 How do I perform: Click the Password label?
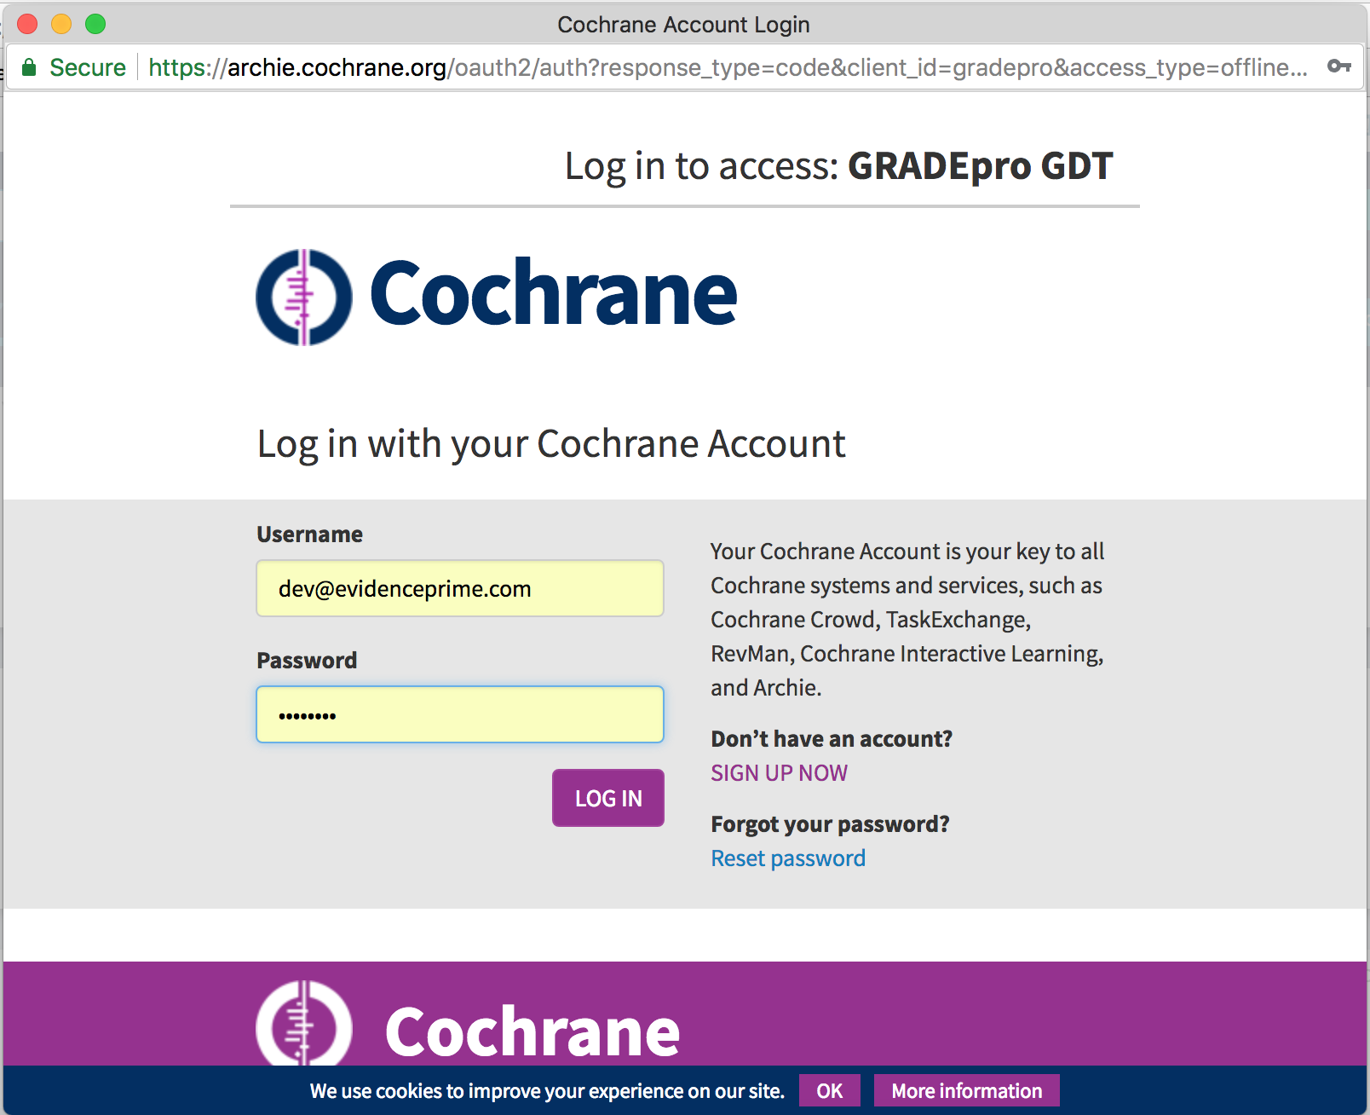[x=307, y=661]
